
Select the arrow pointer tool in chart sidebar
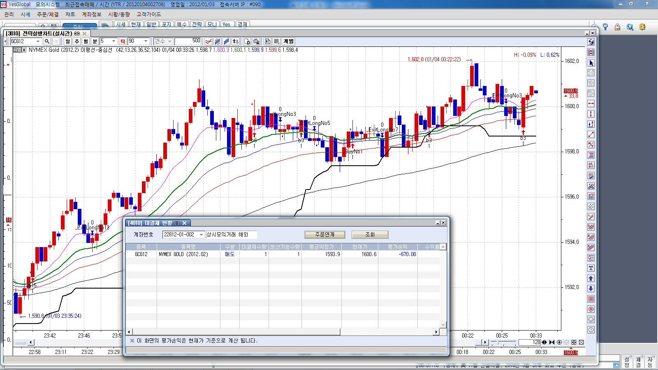[591, 63]
